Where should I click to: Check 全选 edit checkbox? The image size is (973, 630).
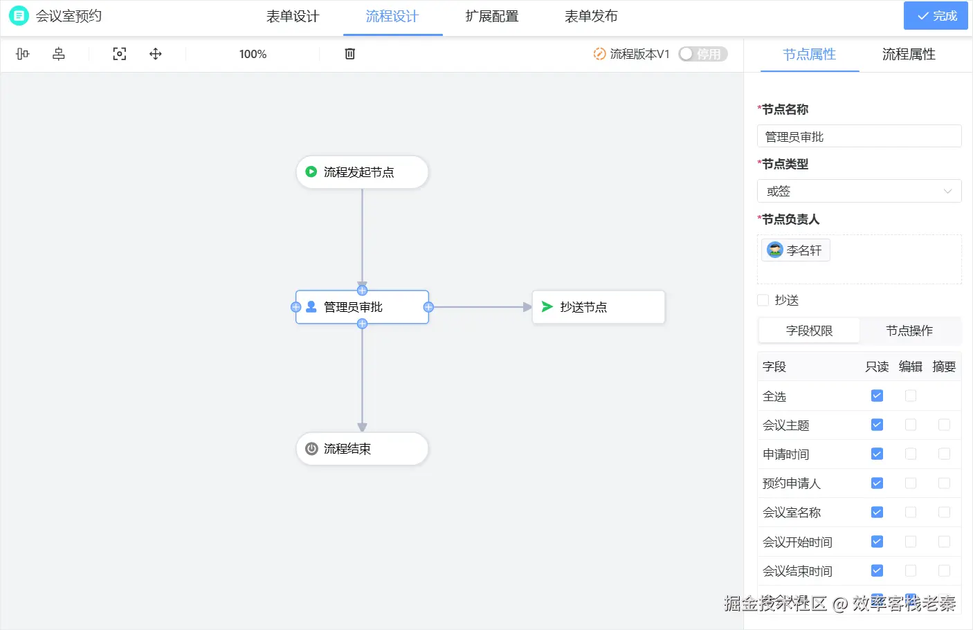tap(911, 396)
